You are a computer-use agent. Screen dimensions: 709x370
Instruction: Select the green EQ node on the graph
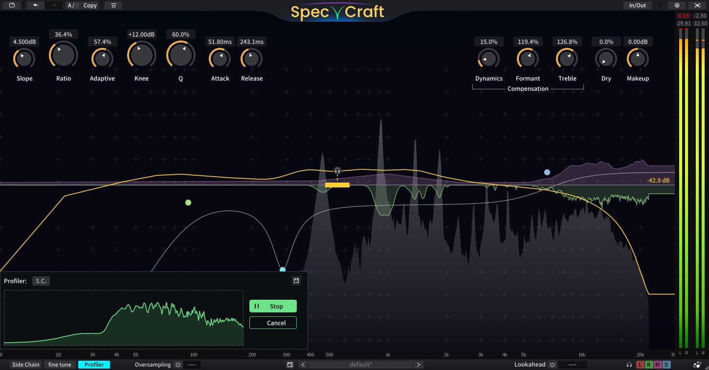point(188,203)
